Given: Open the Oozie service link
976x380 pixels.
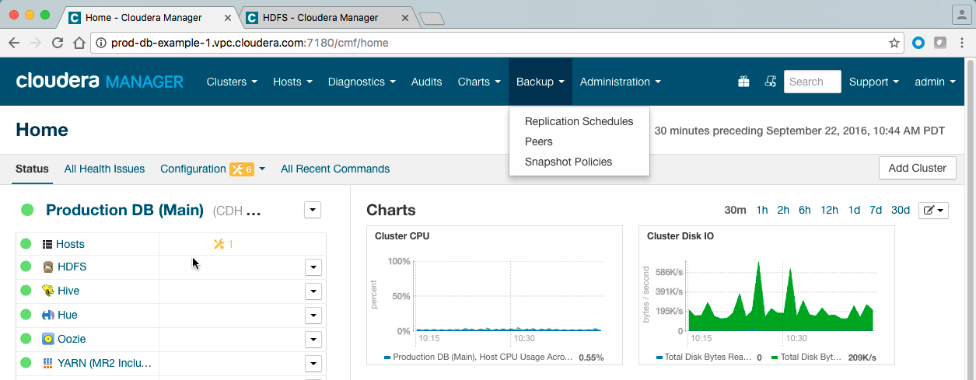Looking at the screenshot, I should point(72,339).
